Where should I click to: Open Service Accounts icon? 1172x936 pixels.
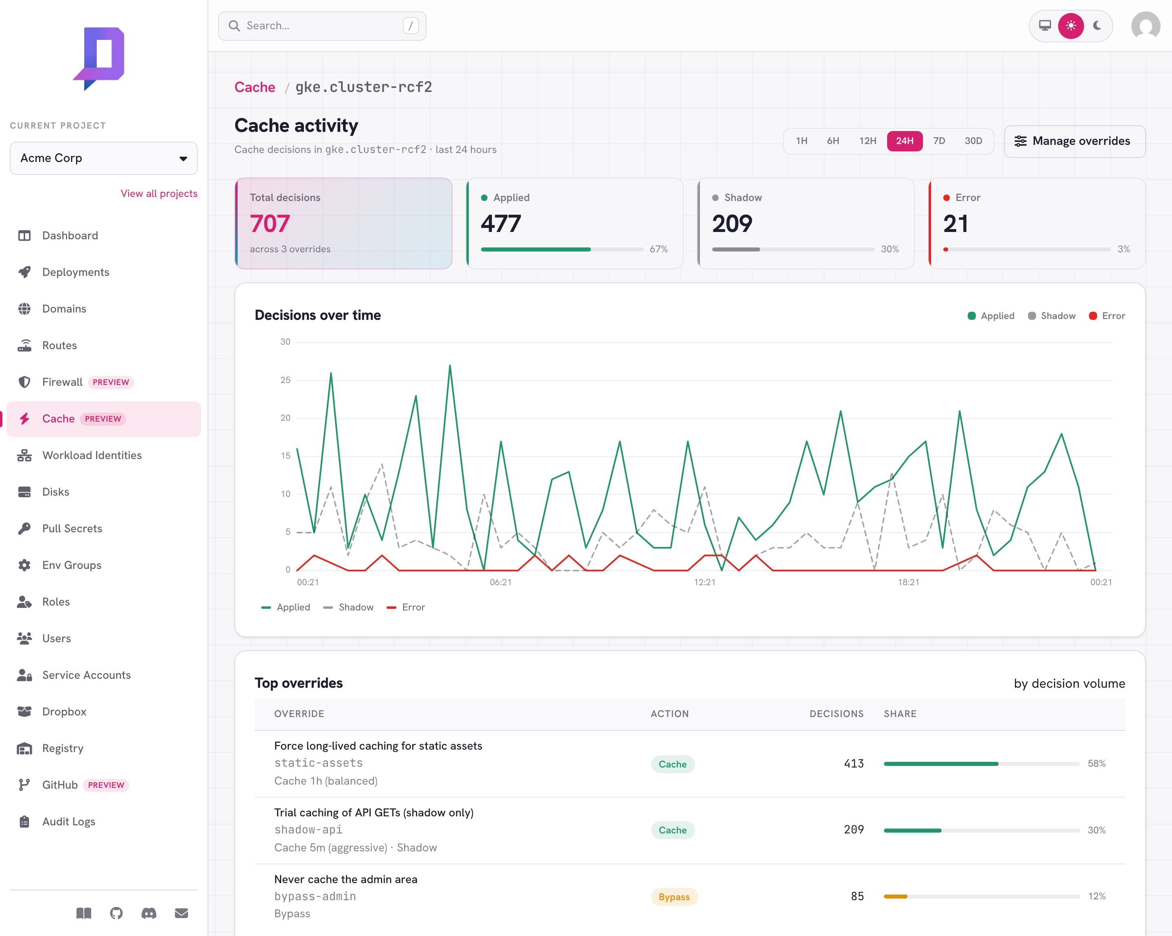(x=24, y=675)
